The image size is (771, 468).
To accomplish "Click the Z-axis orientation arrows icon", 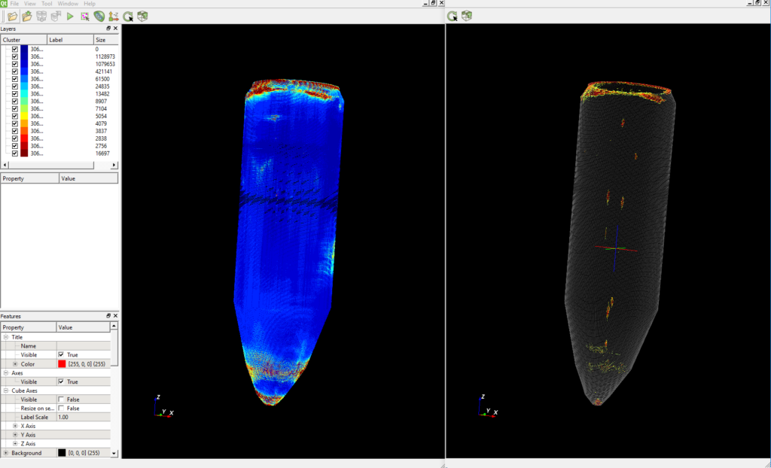I will point(114,17).
